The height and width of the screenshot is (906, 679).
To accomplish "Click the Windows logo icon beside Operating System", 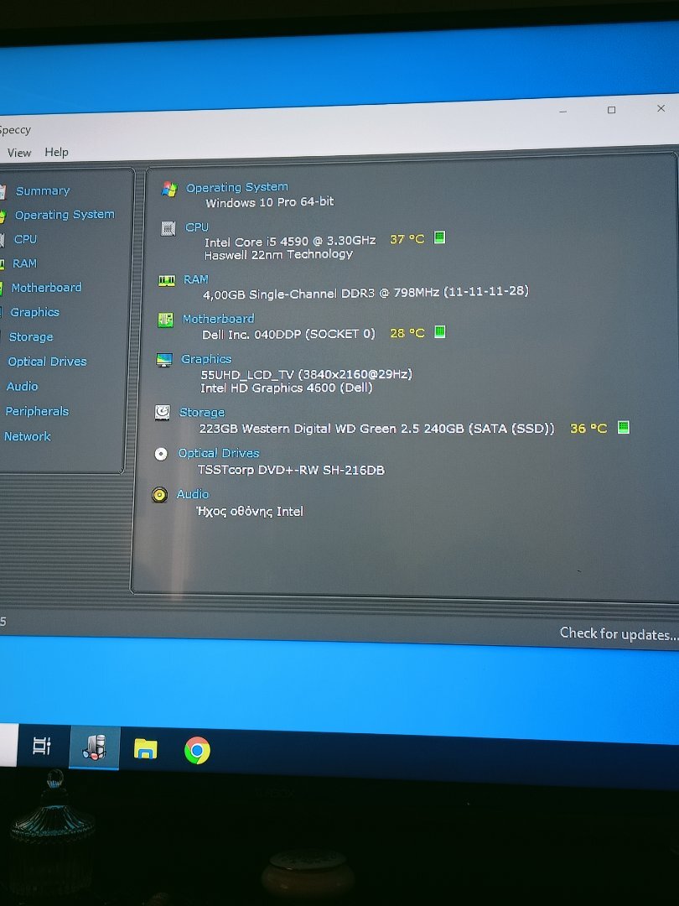I will tap(169, 189).
